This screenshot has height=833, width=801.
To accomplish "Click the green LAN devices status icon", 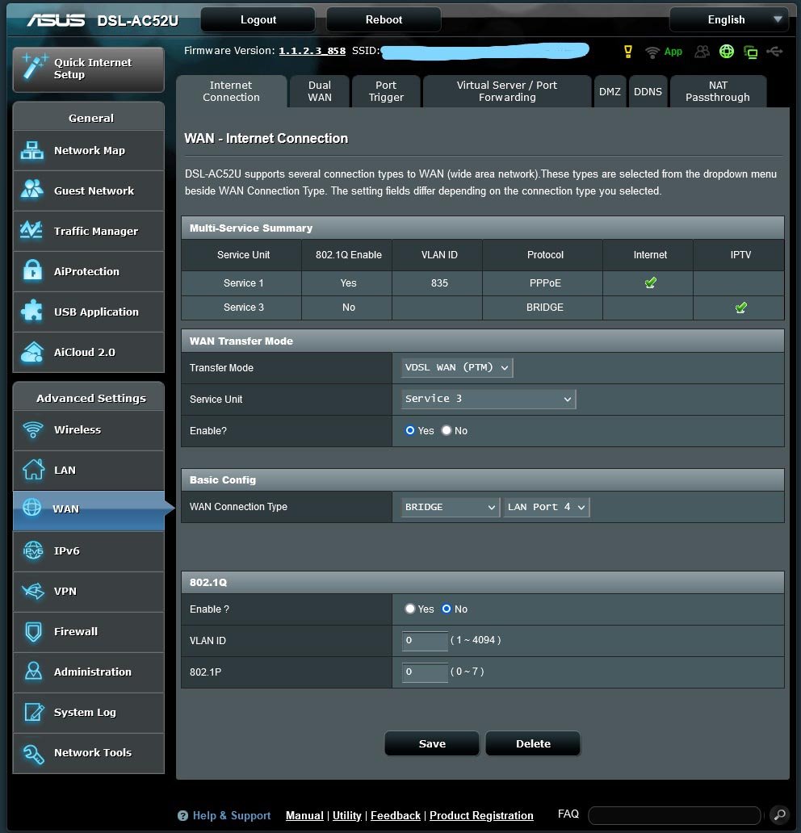I will click(x=750, y=52).
